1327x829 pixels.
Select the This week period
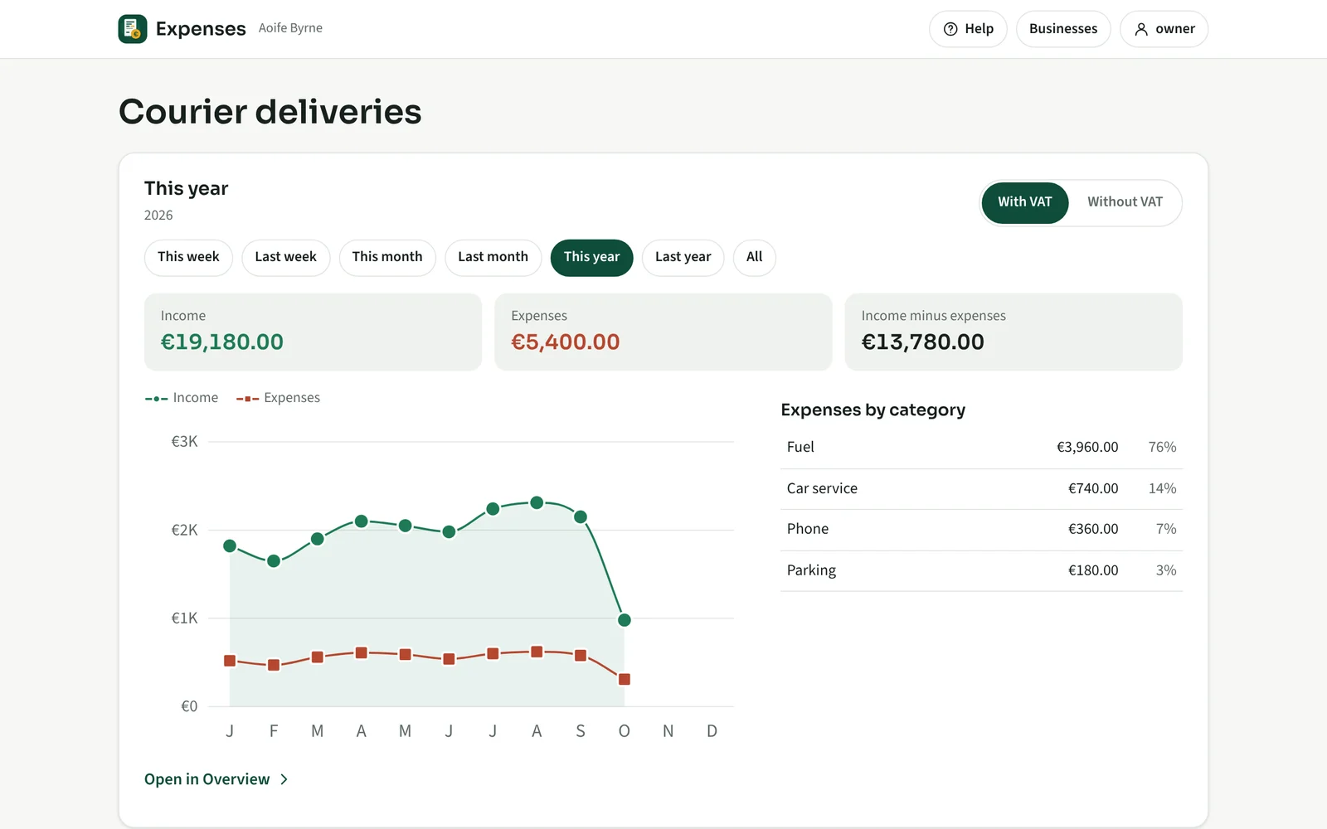[188, 257]
